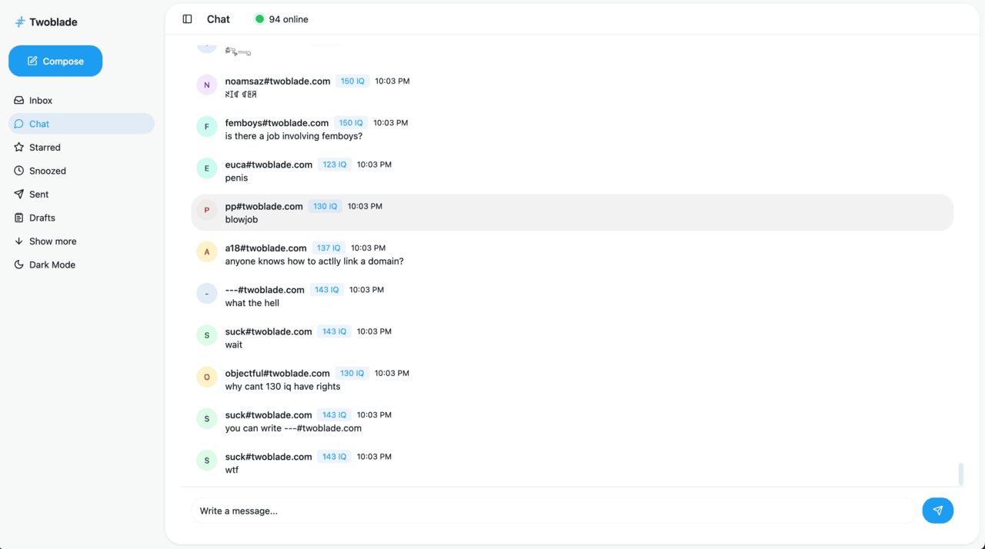The width and height of the screenshot is (985, 549).
Task: Click the message "anyone knows how to actlly link a domain?"
Action: pos(314,261)
